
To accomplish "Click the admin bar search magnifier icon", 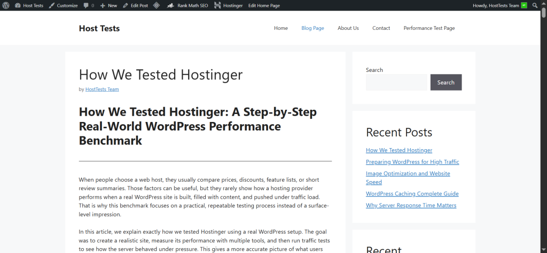I will pos(535,5).
